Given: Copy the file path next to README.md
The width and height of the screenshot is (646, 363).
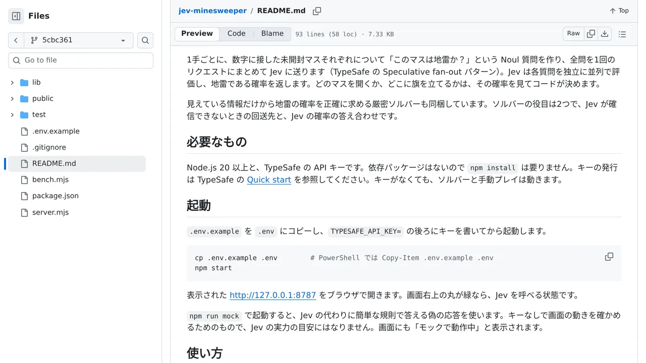Looking at the screenshot, I should click(317, 11).
